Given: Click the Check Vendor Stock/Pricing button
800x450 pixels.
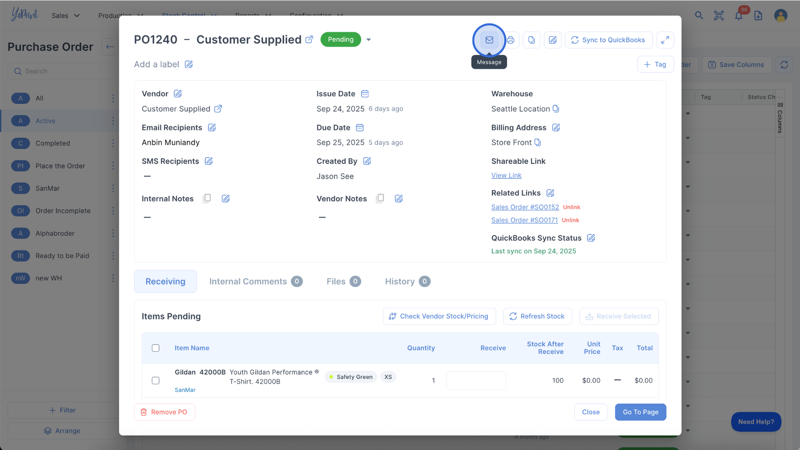Looking at the screenshot, I should pyautogui.click(x=439, y=316).
